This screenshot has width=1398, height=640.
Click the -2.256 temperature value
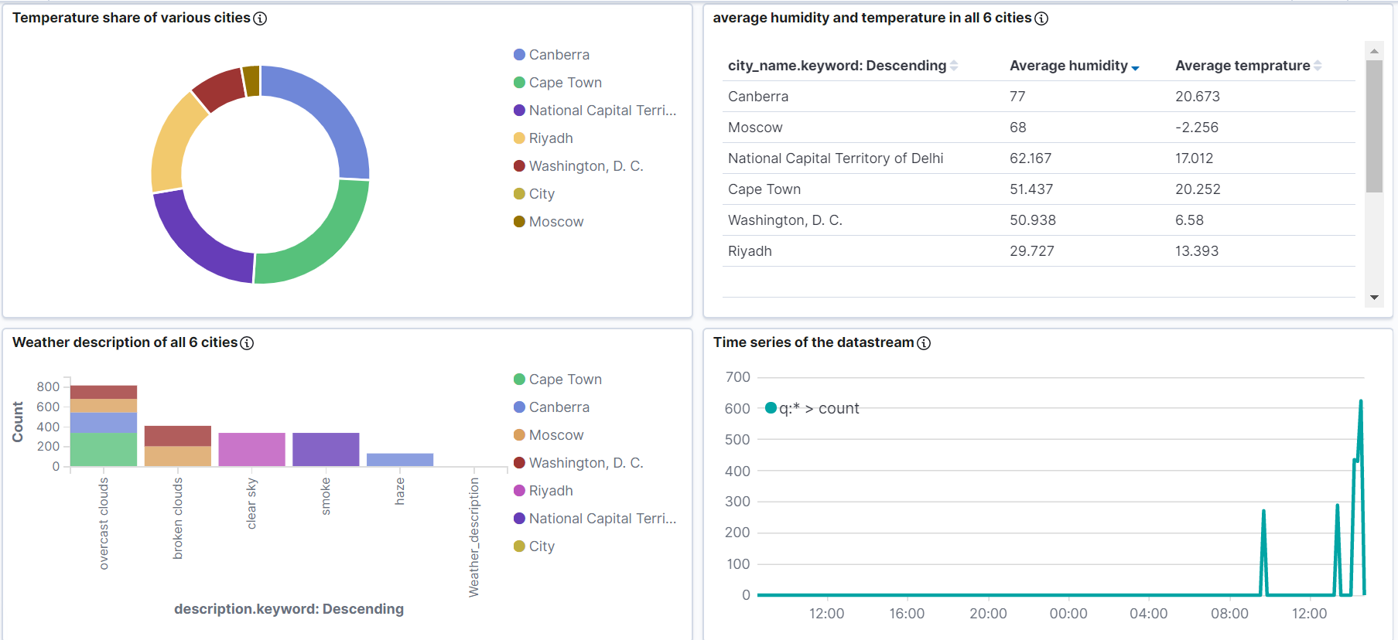click(x=1197, y=128)
